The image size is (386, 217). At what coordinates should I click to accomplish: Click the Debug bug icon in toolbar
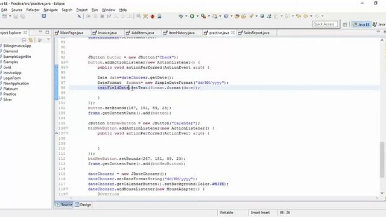[x=181, y=16]
